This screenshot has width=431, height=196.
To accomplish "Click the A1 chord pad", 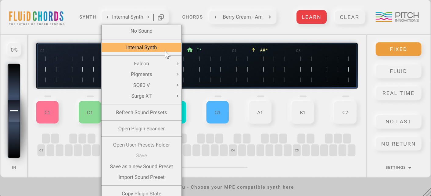I will coord(260,112).
